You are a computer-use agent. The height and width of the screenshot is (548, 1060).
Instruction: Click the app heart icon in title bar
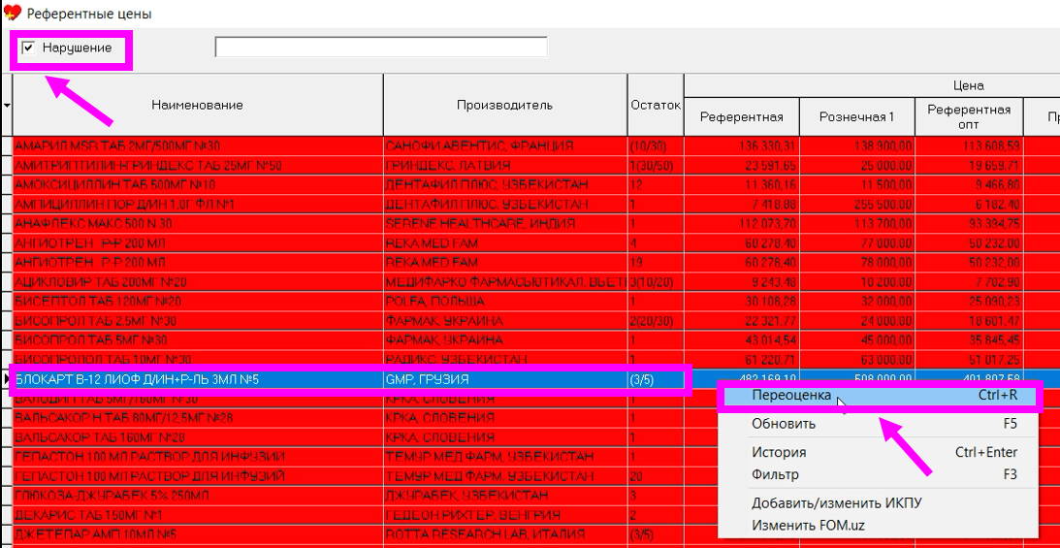click(13, 13)
